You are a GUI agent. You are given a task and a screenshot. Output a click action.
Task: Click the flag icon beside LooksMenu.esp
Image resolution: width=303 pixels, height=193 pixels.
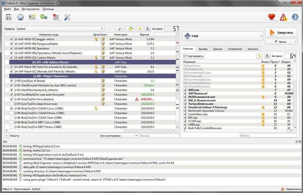point(263,114)
